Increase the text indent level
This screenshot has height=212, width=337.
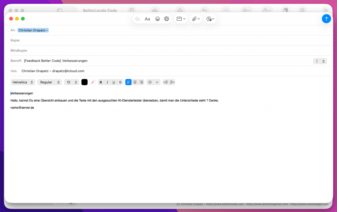click(172, 82)
